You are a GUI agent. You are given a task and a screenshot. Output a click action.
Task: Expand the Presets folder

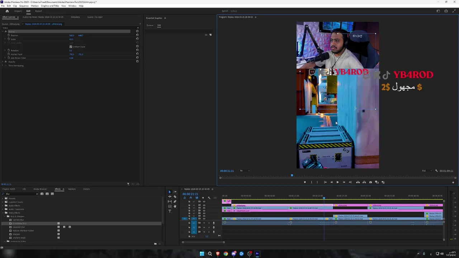[x=3, y=198]
